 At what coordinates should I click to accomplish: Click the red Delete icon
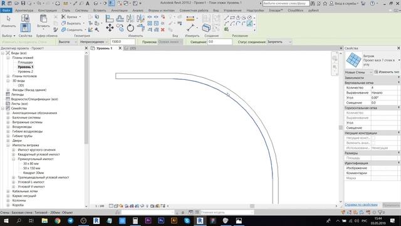(x=163, y=30)
